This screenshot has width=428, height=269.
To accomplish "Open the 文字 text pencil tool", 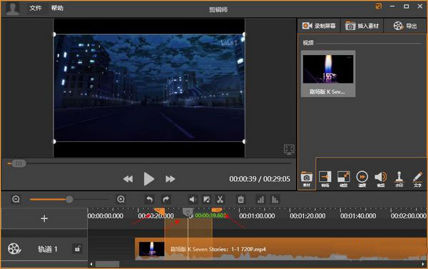I will click(417, 179).
